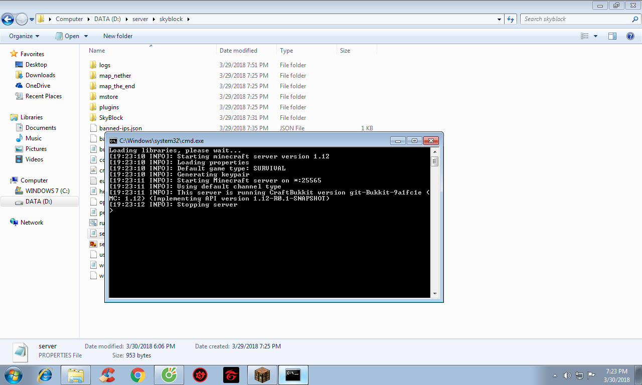Click the Garena taskbar icon
The height and width of the screenshot is (385, 642).
point(231,375)
